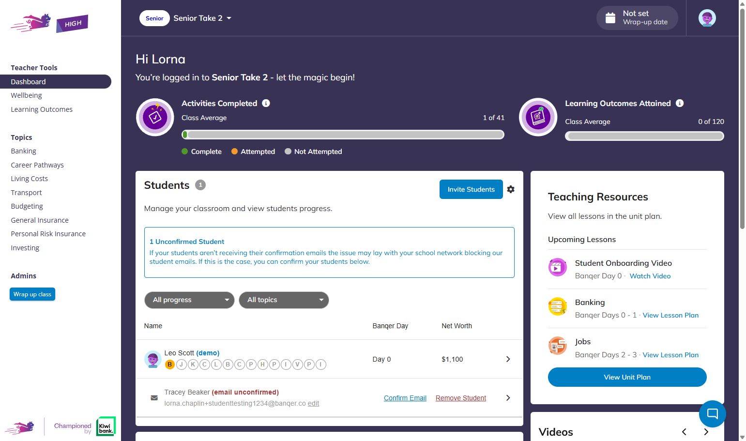Open Wellbeing in Teacher Tools
Viewport: 746px width, 441px height.
(x=26, y=95)
